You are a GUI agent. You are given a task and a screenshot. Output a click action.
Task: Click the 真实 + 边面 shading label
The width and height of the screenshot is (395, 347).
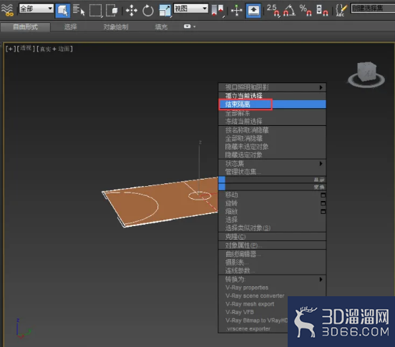(54, 49)
